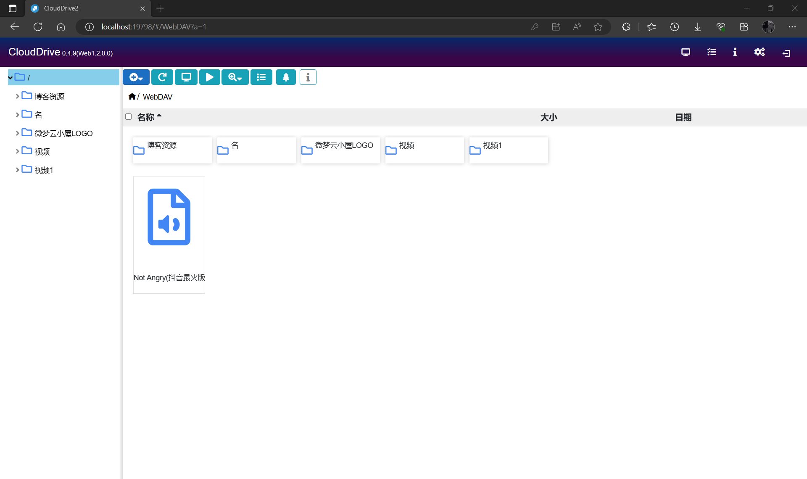Click the refresh toolbar button
Screen dimensions: 807x479
[162, 77]
